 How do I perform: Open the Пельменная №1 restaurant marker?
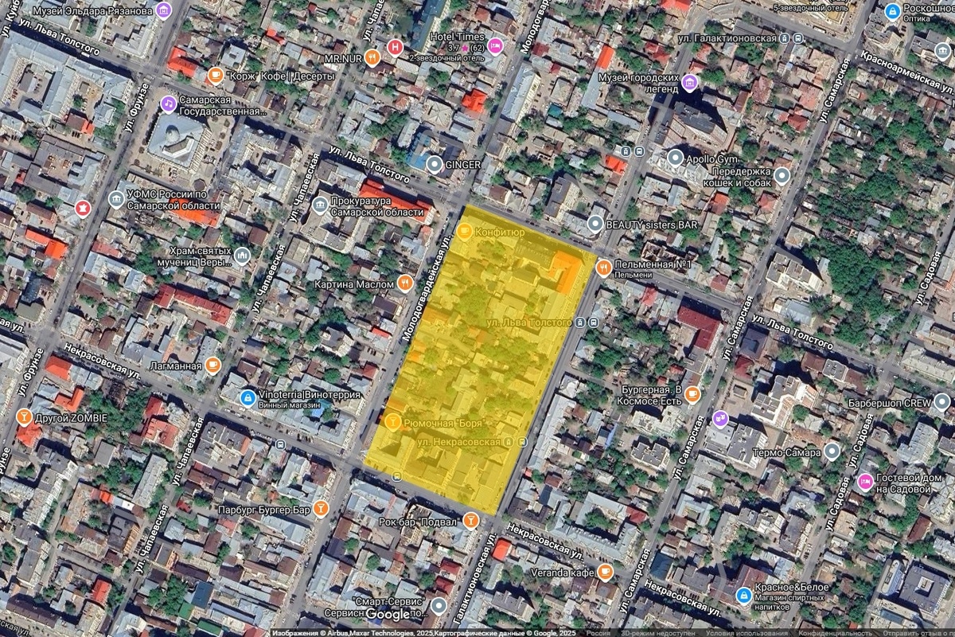pyautogui.click(x=604, y=268)
